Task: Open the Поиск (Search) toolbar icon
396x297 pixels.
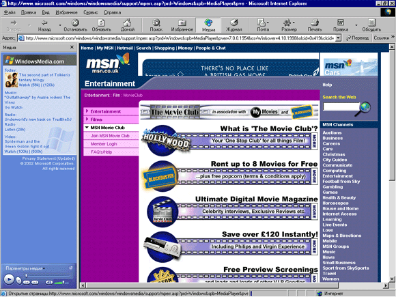Action: click(x=156, y=23)
